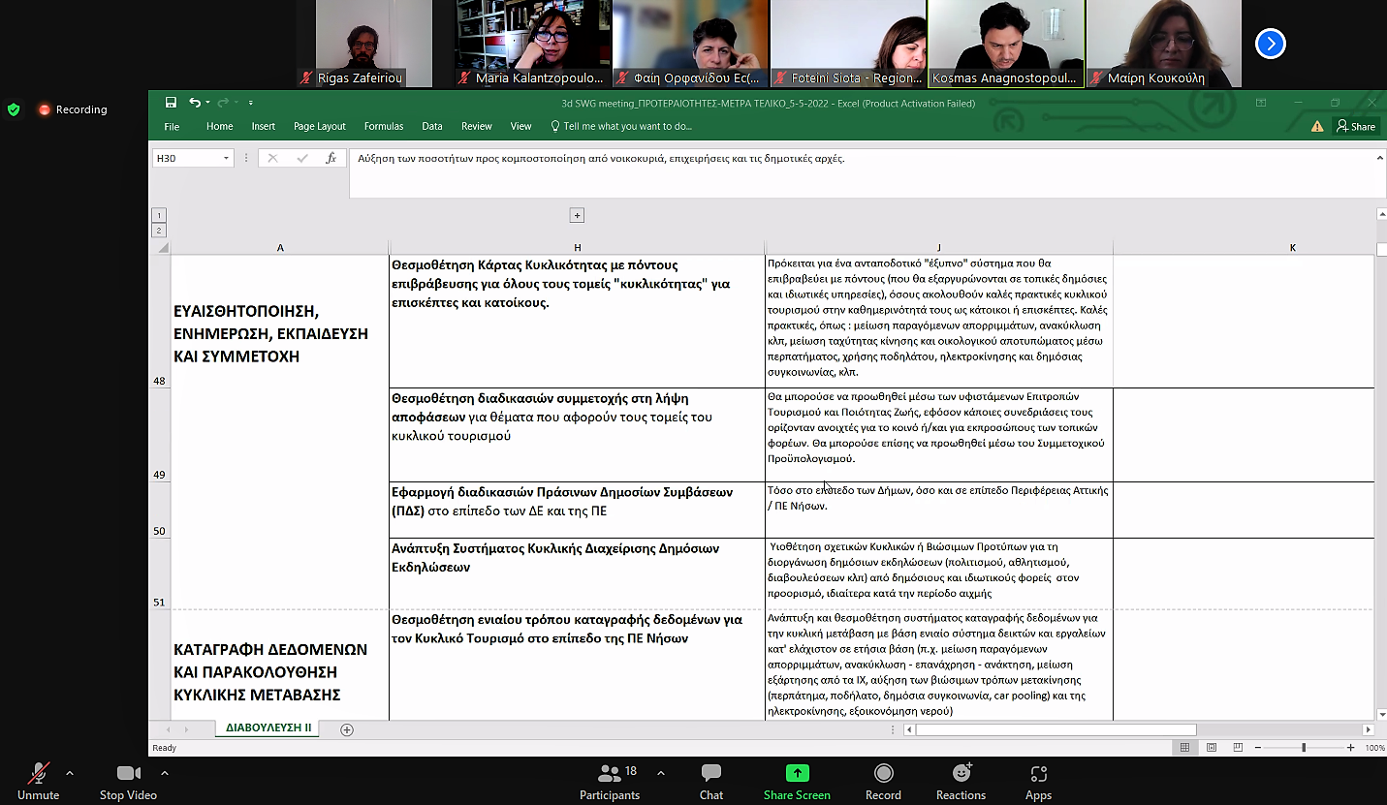Click the Excel zoom slider handle

point(1304,748)
